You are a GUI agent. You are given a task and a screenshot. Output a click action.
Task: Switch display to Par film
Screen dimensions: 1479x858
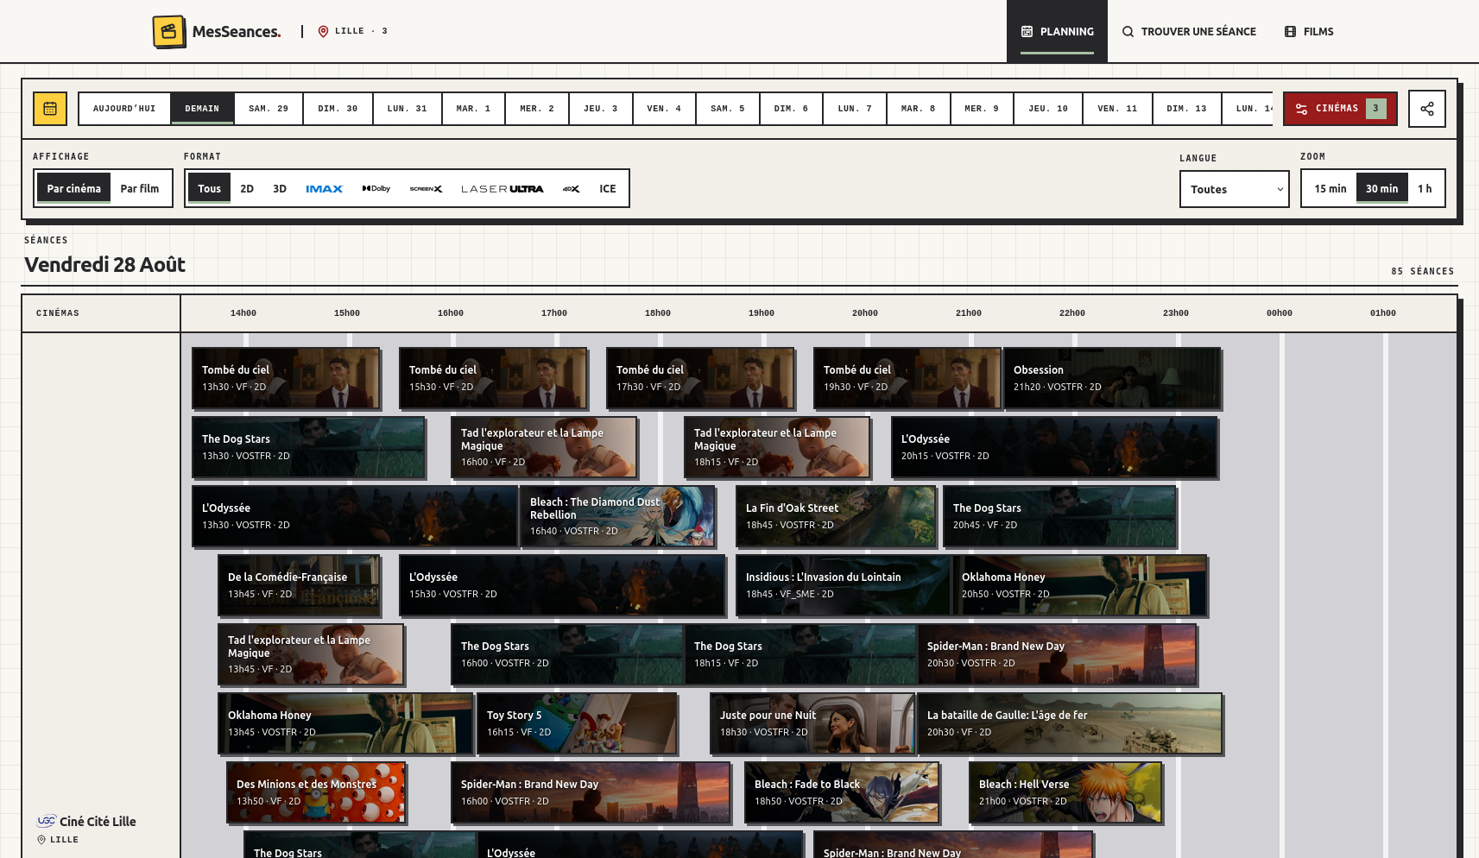pos(140,188)
